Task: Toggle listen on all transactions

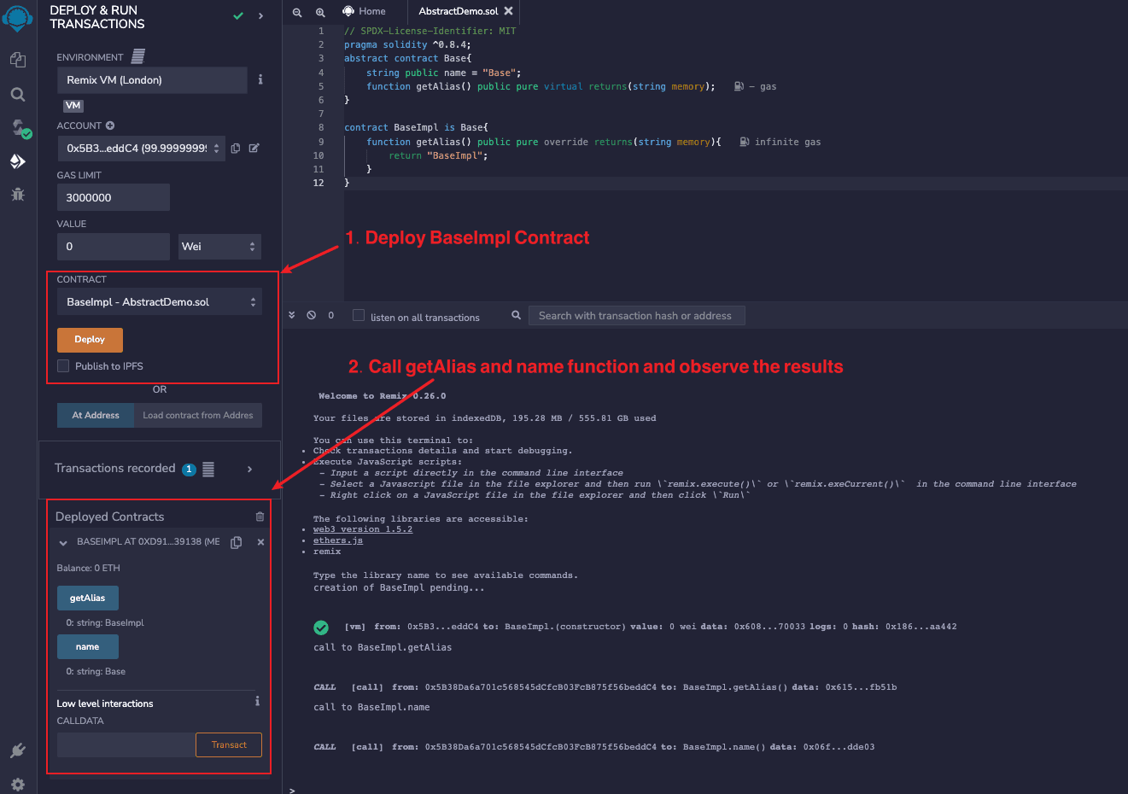Action: pos(359,316)
